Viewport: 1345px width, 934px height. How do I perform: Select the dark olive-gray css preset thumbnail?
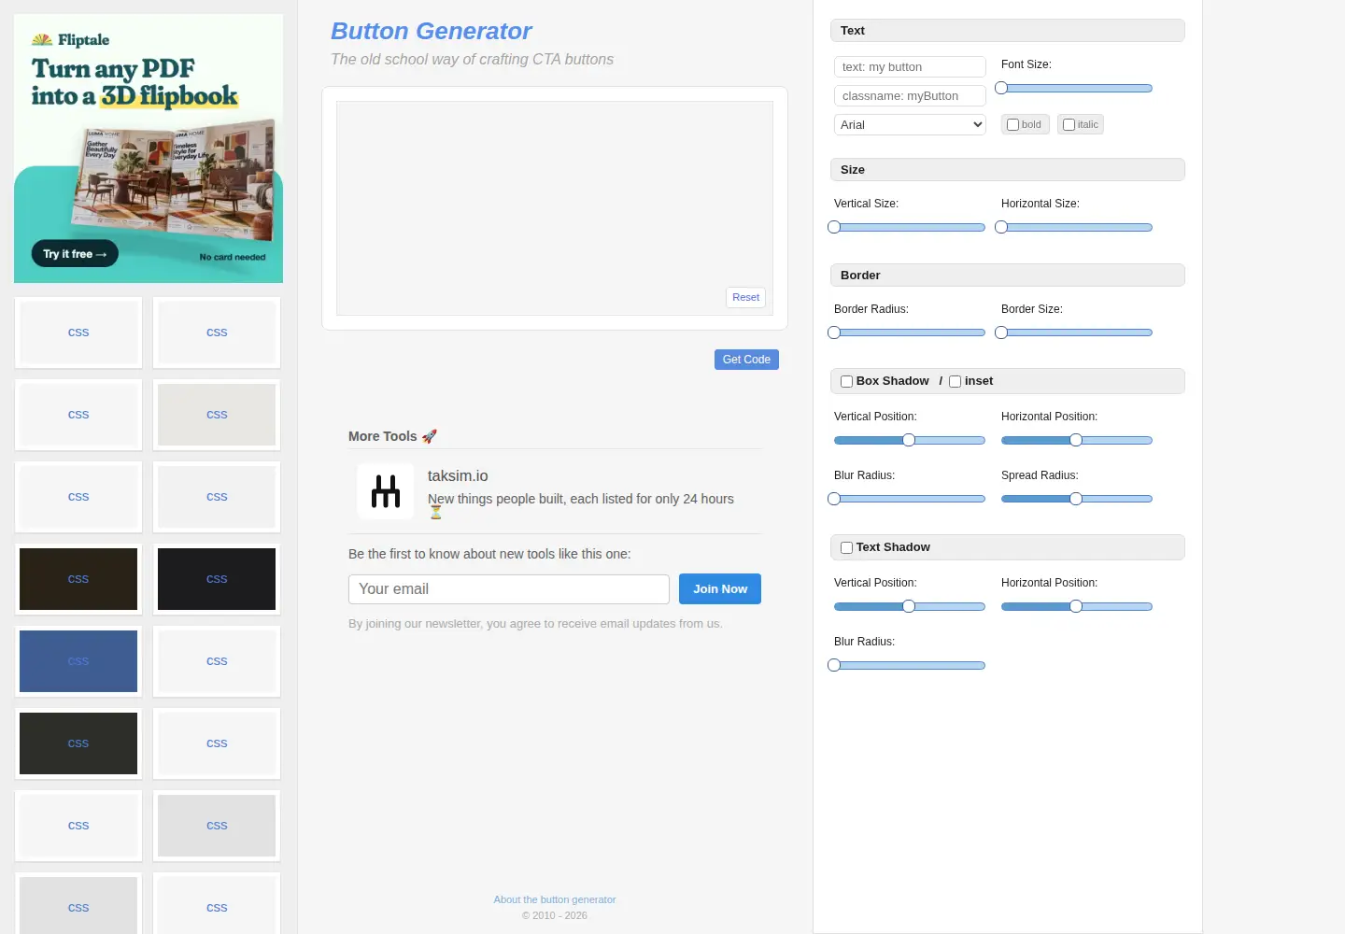tap(78, 743)
